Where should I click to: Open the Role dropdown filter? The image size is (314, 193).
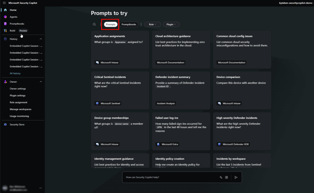click(x=152, y=24)
